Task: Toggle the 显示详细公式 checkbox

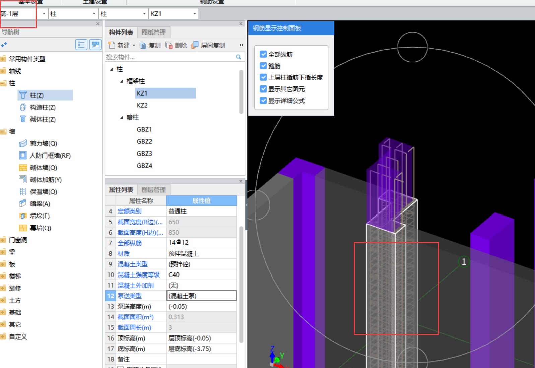Action: (x=263, y=101)
